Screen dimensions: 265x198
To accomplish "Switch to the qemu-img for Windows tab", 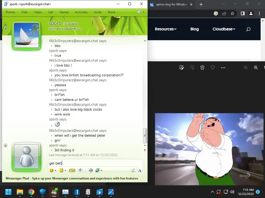I will coord(171,4).
